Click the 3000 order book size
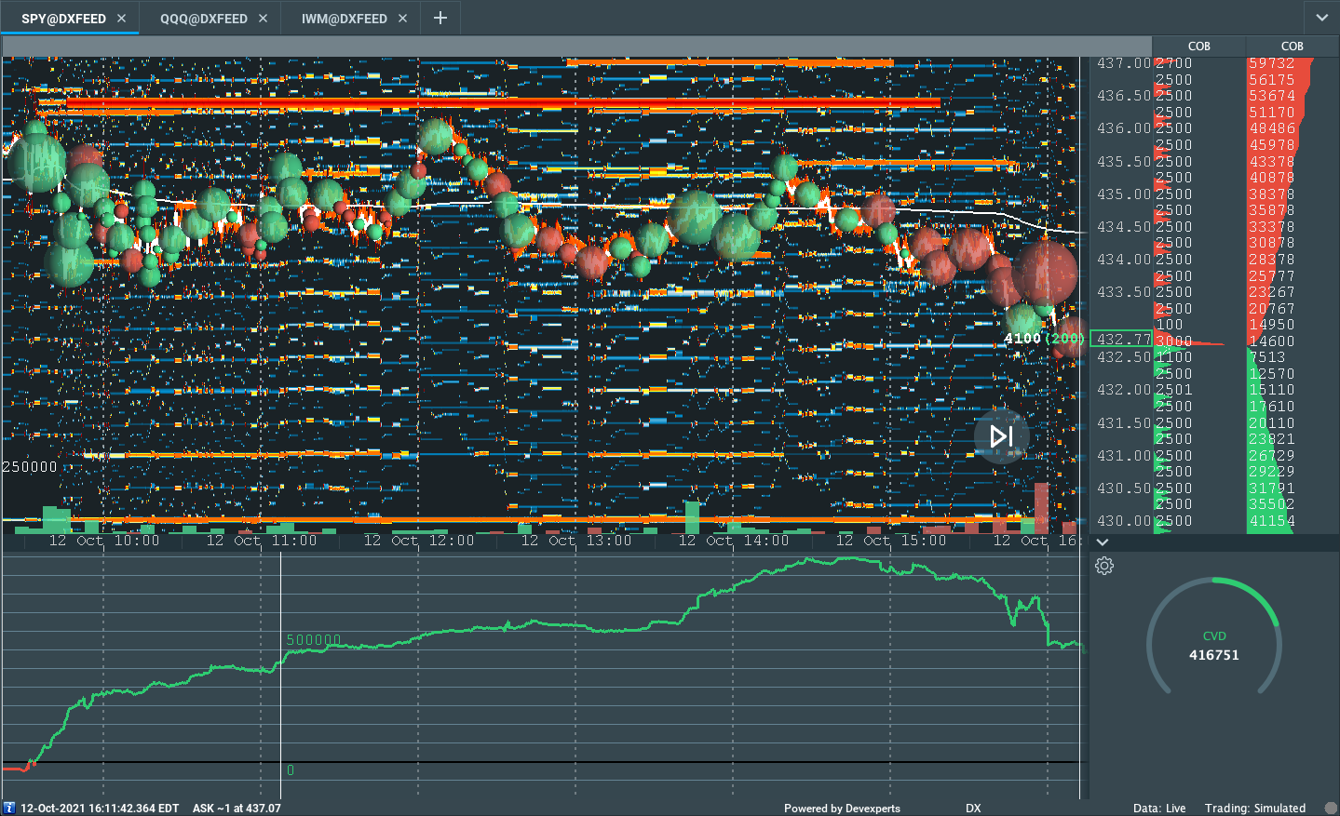 coord(1173,341)
